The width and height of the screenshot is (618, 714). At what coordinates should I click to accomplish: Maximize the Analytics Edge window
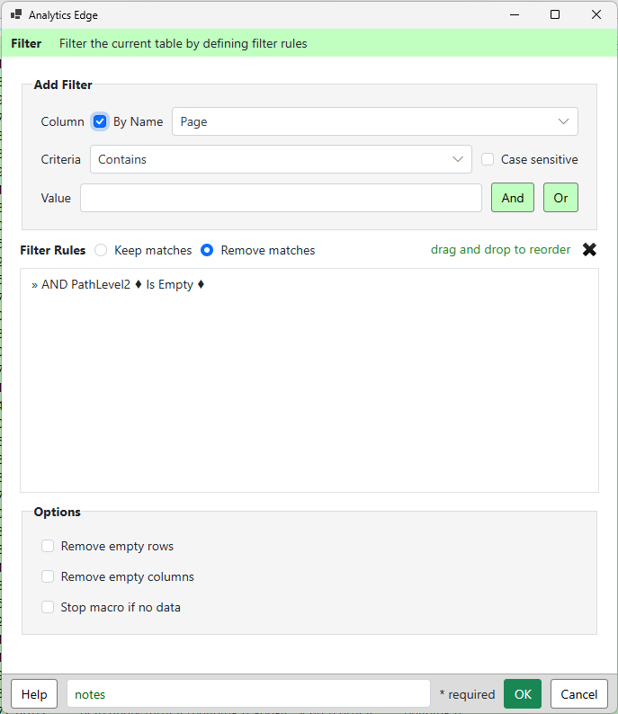pos(555,14)
